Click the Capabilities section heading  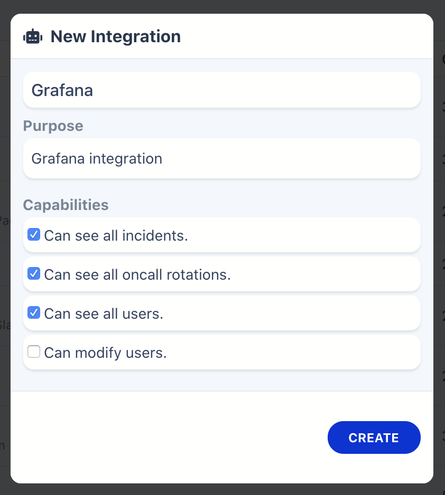[x=66, y=205]
